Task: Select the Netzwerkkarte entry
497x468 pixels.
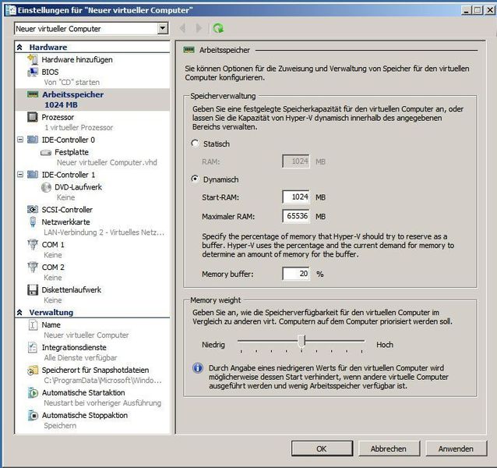Action: pyautogui.click(x=65, y=222)
